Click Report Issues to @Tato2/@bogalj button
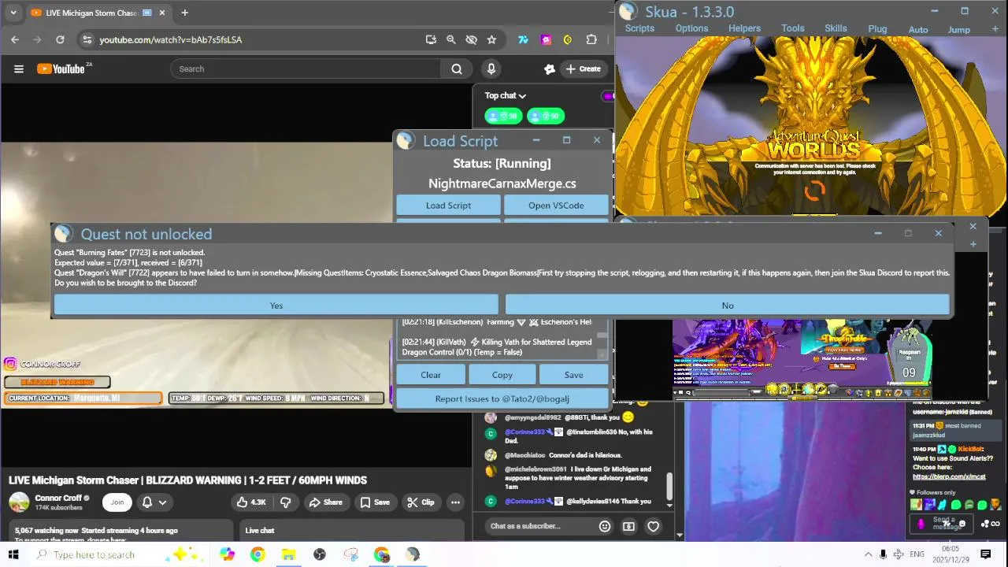The height and width of the screenshot is (567, 1008). [x=502, y=398]
